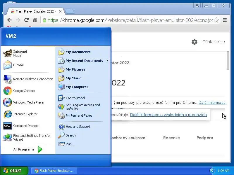Click the taskbar clock 1:09 AM
This screenshot has height=175, width=234.
[x=223, y=171]
